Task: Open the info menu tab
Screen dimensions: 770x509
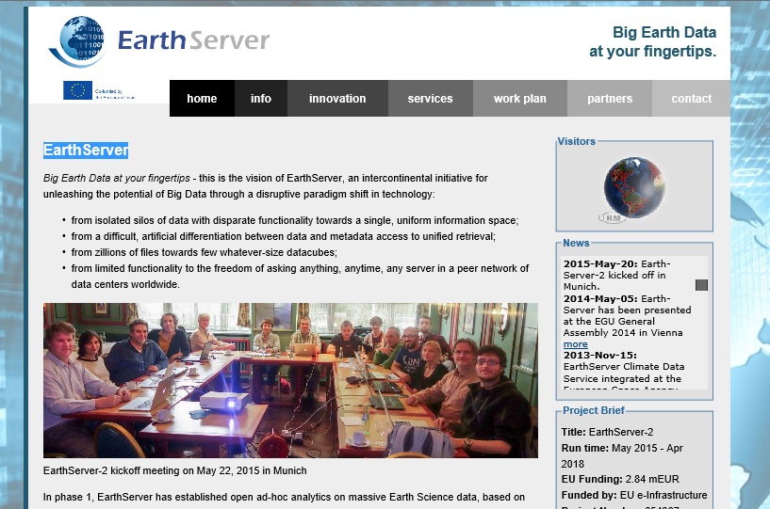Action: click(261, 99)
